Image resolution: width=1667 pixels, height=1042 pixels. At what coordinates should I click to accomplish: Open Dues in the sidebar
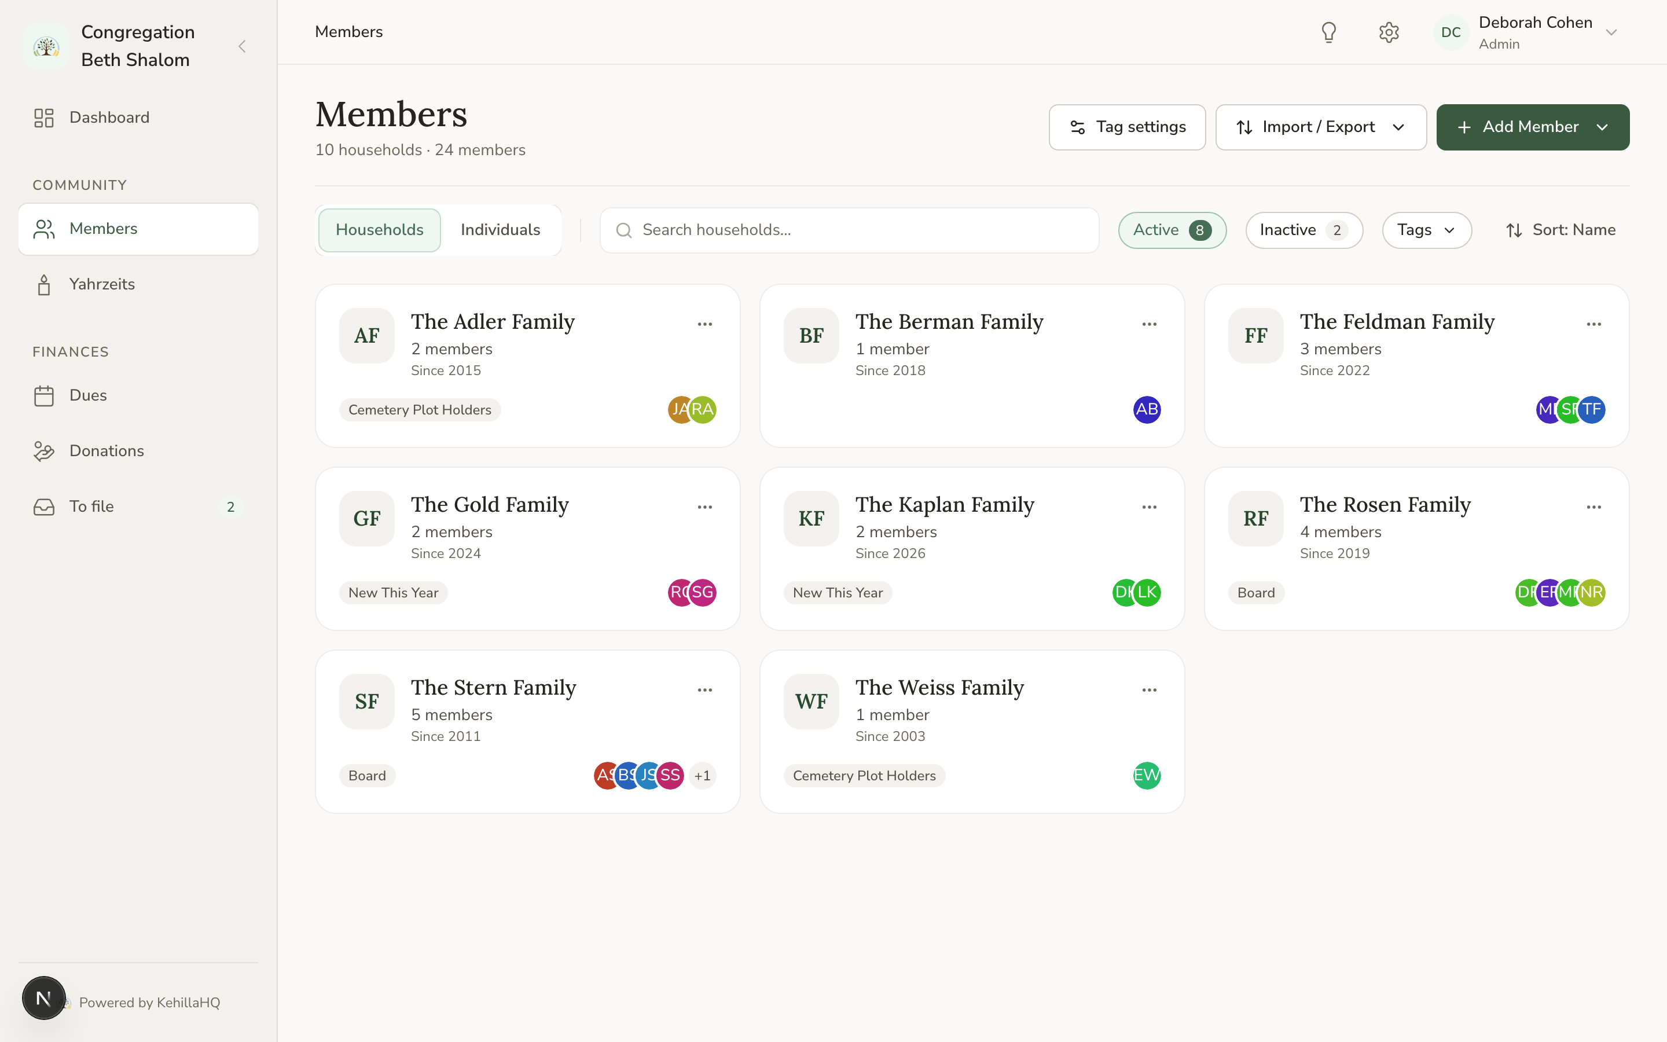tap(138, 395)
